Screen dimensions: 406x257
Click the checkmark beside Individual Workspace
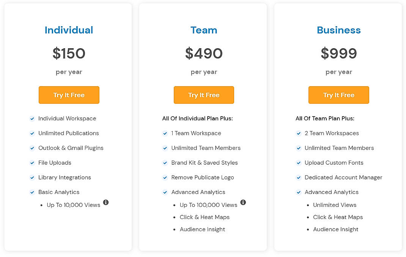click(x=32, y=118)
